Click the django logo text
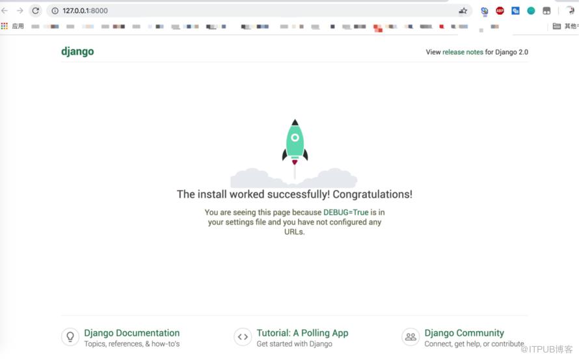This screenshot has width=579, height=359. [x=77, y=51]
